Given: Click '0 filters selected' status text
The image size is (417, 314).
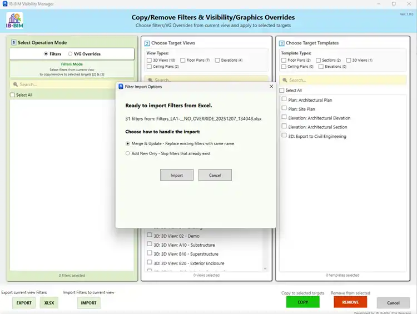Looking at the screenshot, I should (x=72, y=276).
